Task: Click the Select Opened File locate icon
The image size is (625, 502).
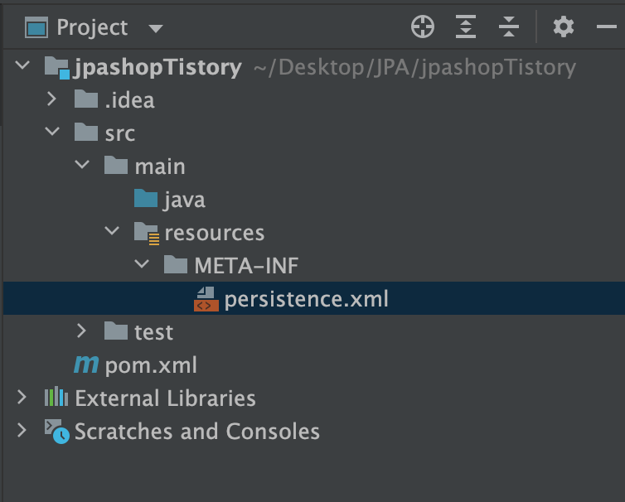Action: point(423,27)
